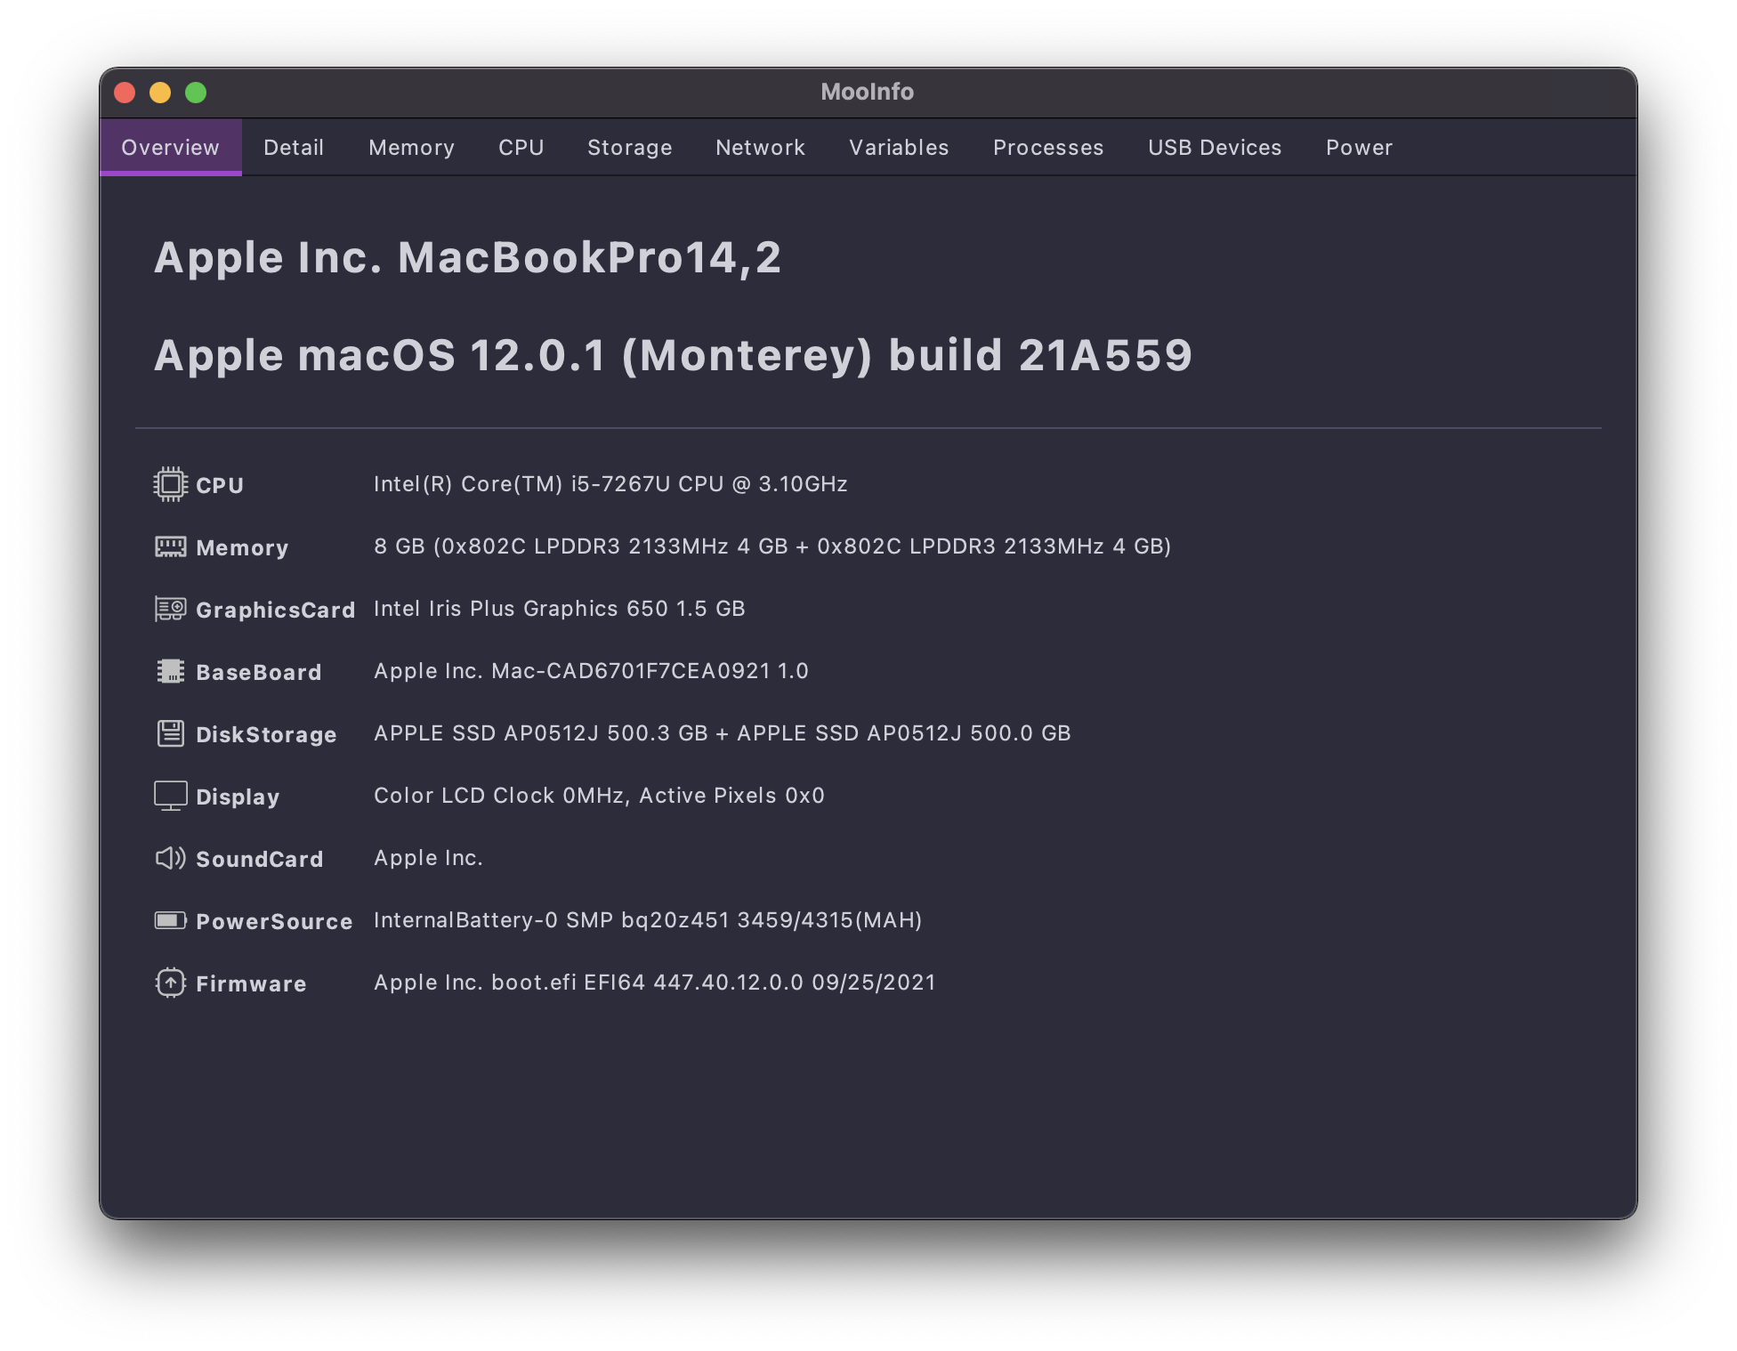Click the PowerSource battery icon
The width and height of the screenshot is (1737, 1351).
click(x=170, y=920)
